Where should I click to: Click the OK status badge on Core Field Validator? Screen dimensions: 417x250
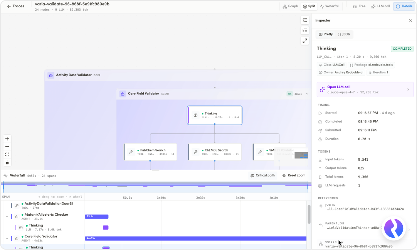289,94
